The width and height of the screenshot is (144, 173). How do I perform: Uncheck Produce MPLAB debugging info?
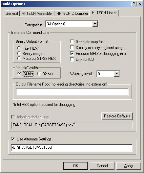pyautogui.click(x=72, y=54)
